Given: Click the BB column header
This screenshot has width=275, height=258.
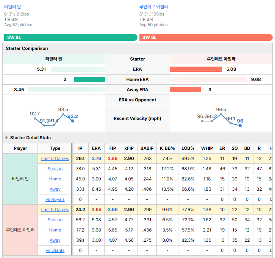Looking at the screenshot, I should coord(247,148).
